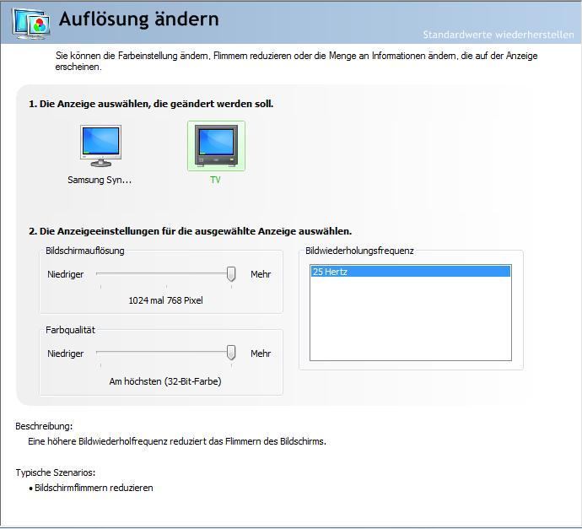The width and height of the screenshot is (582, 529).
Task: Click the Samsung Syn... label
Action: click(x=100, y=180)
